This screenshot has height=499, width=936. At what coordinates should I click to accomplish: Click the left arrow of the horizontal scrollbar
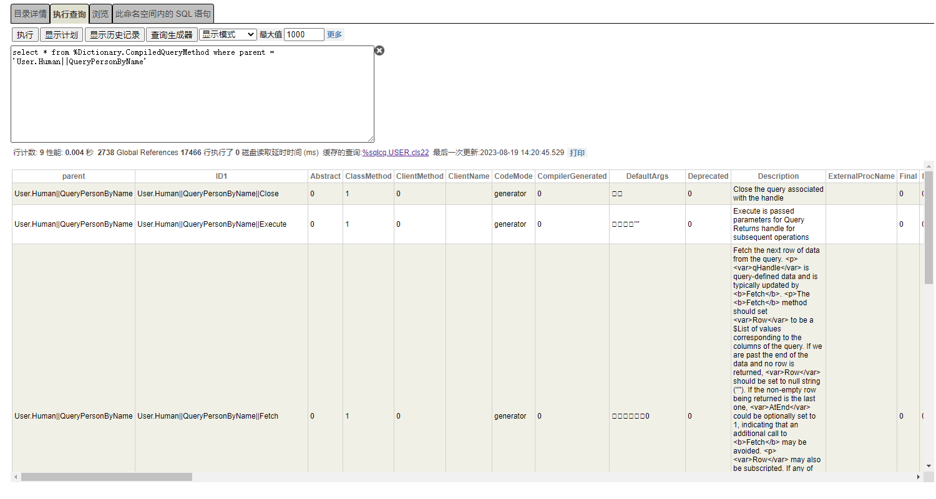[x=16, y=477]
